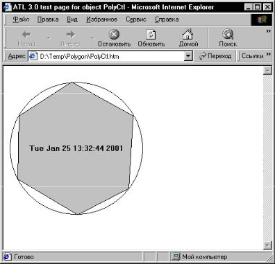Minimize the Internet Explorer window
The height and width of the screenshot is (264, 275).
tap(249, 7)
